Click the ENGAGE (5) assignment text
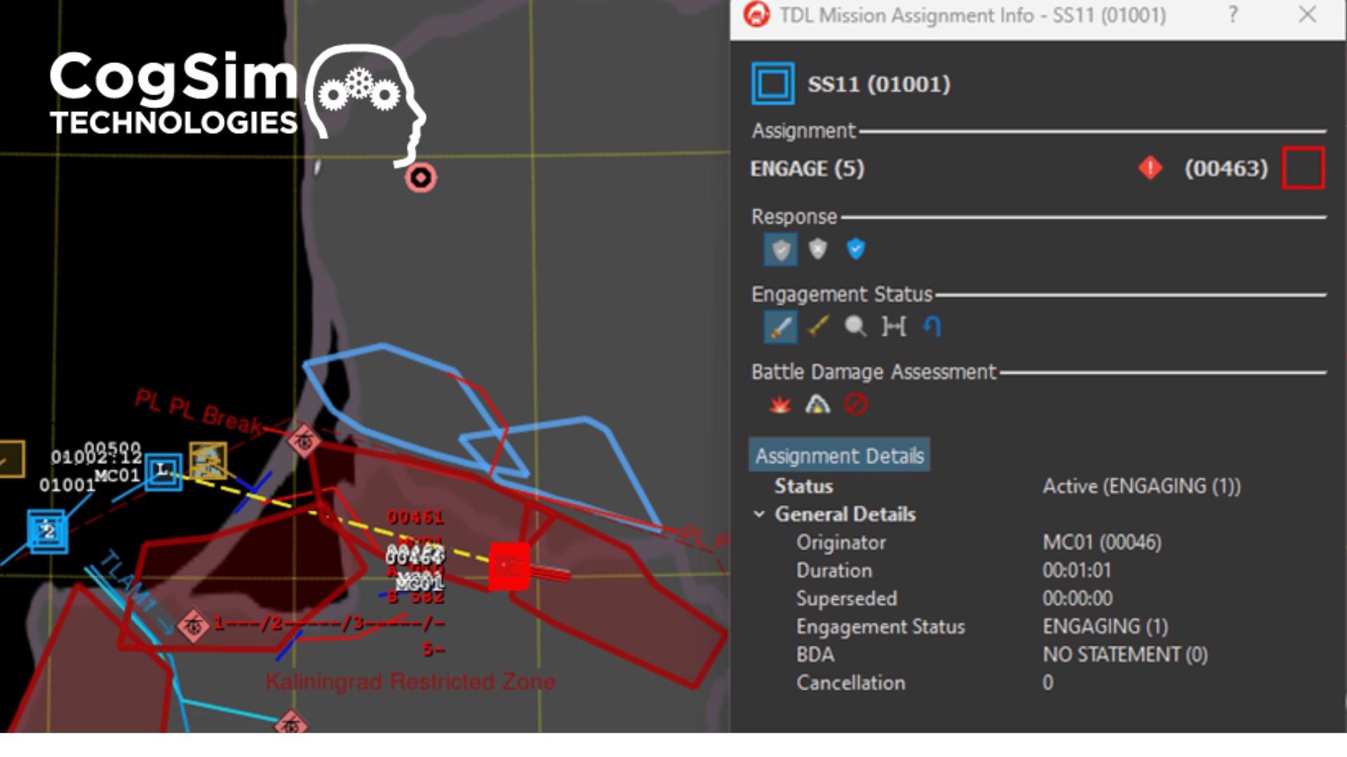The width and height of the screenshot is (1347, 757). click(807, 169)
